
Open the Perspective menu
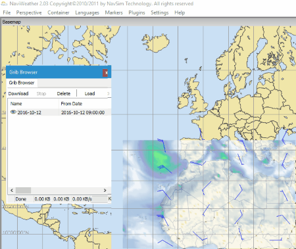(x=29, y=12)
